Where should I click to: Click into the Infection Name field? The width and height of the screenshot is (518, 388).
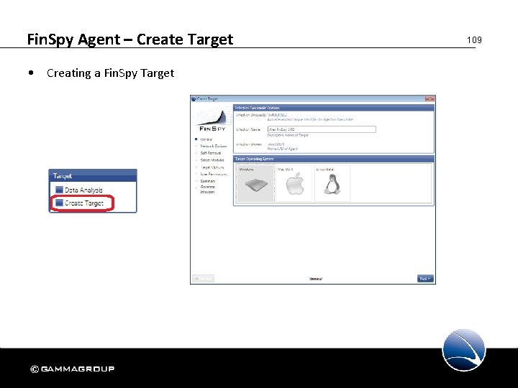click(322, 129)
